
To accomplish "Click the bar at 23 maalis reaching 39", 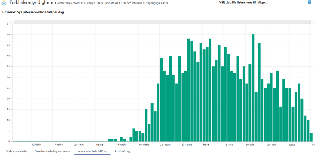I will (x=161, y=99).
